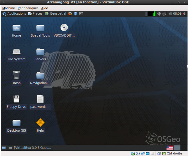Click the 08:09 clock in the panel
The width and height of the screenshot is (188, 157).
tap(177, 14)
